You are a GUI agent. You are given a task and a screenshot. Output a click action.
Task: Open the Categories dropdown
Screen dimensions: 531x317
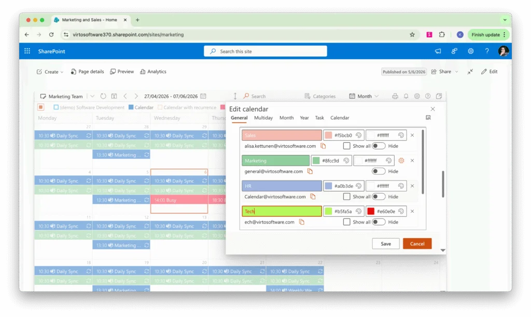tap(320, 96)
